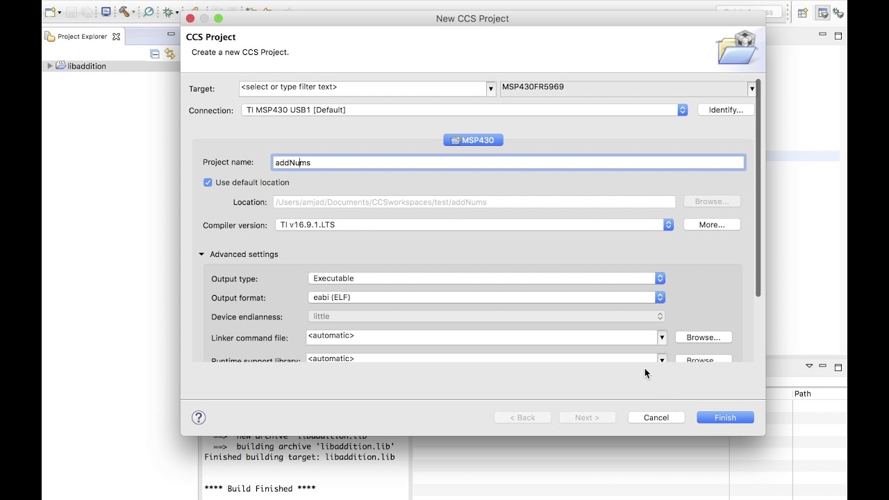Click the Open Perspective icon
Viewport: 889px width, 500px height.
[803, 12]
